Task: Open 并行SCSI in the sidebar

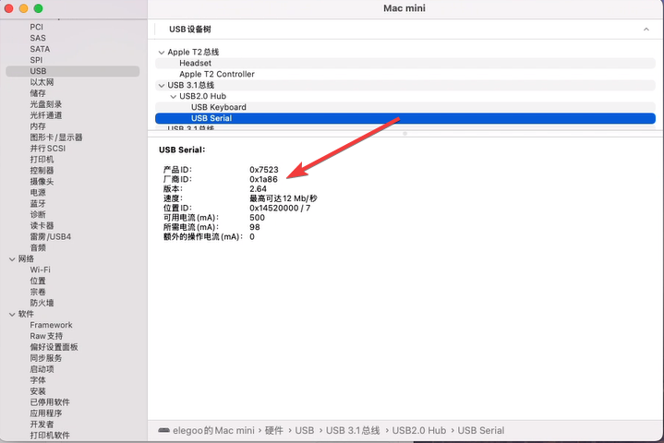Action: [x=47, y=148]
